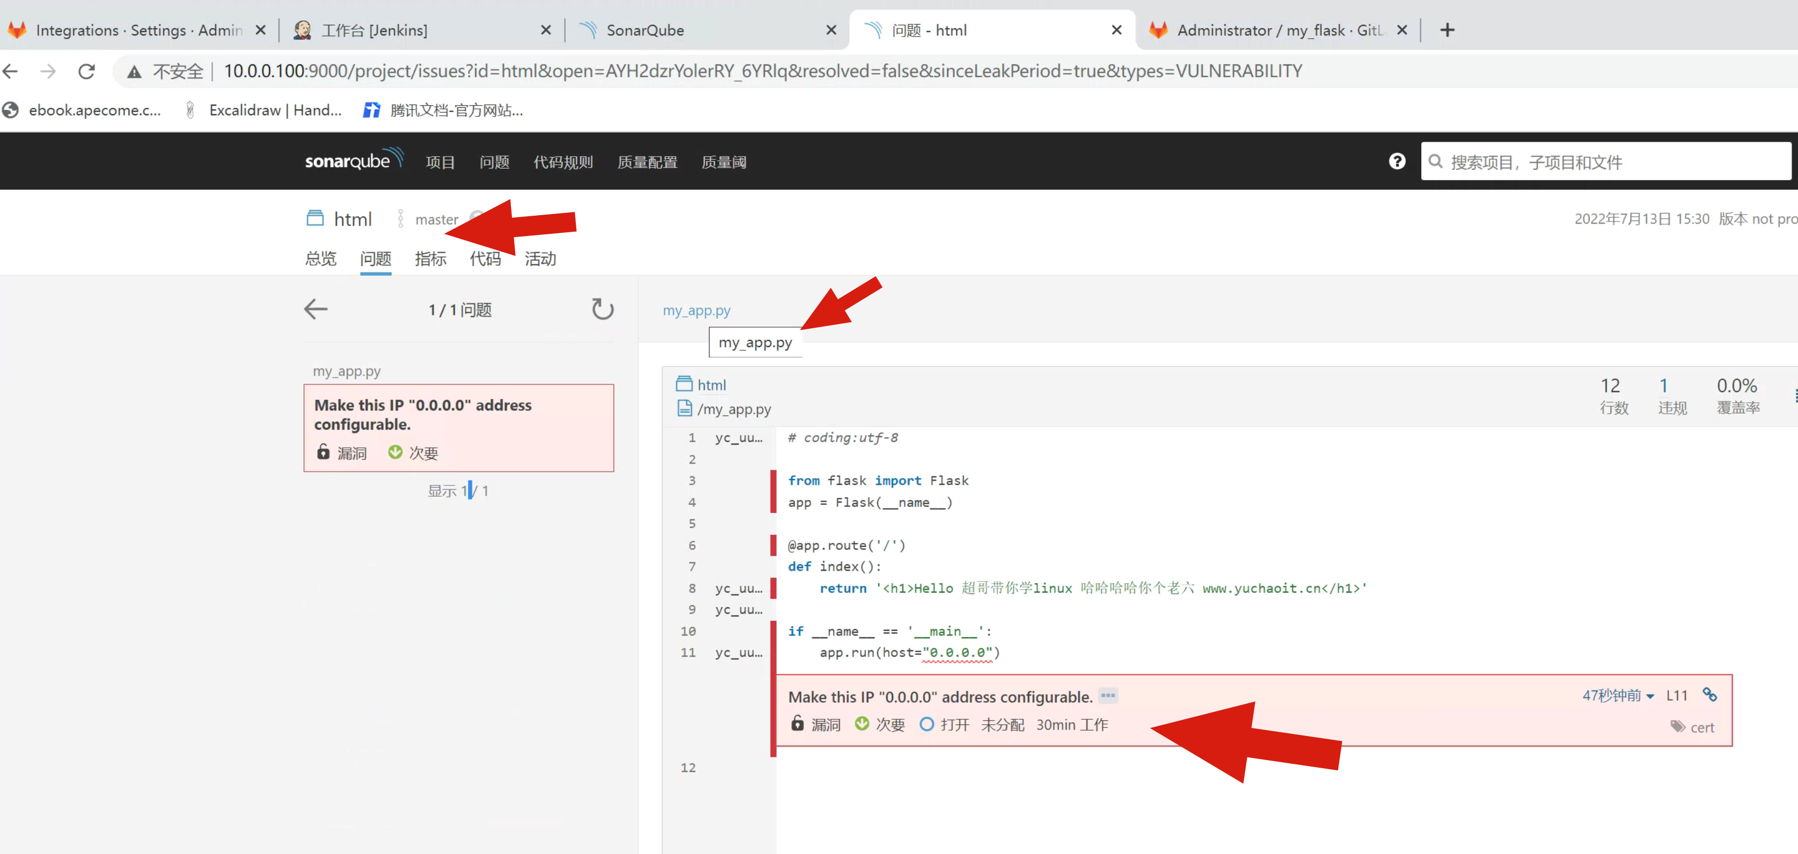Viewport: 1798px width, 854px height.
Task: Click the html project link above code
Action: (x=711, y=385)
